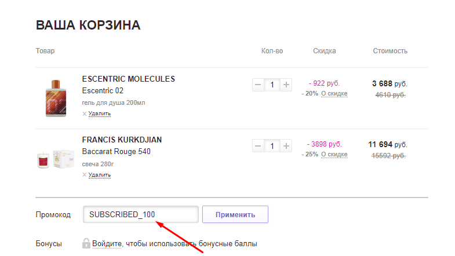This screenshot has width=455, height=256.
Task: Click the X icon beside Escentric 02 delete
Action: [x=85, y=114]
